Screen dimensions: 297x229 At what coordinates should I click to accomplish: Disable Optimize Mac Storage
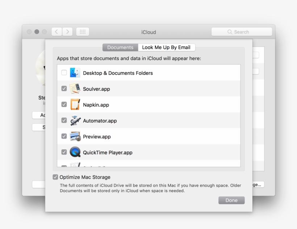point(55,177)
